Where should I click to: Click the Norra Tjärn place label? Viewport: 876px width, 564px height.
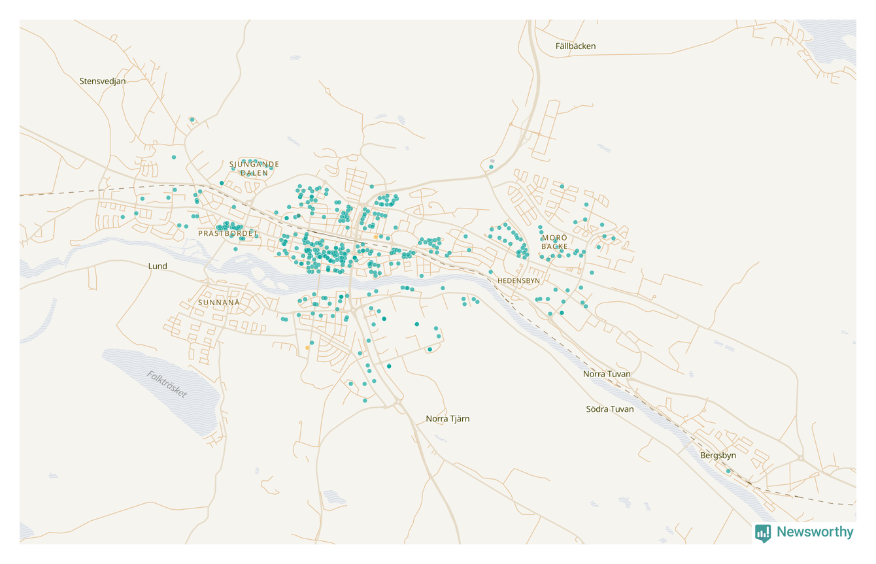[x=448, y=418]
